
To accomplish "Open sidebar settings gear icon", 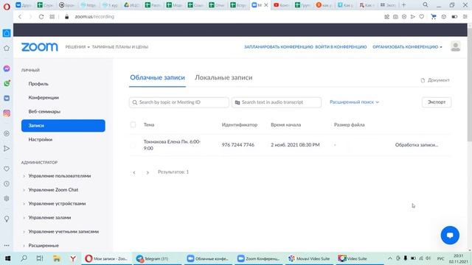I will pyautogui.click(x=7, y=199).
